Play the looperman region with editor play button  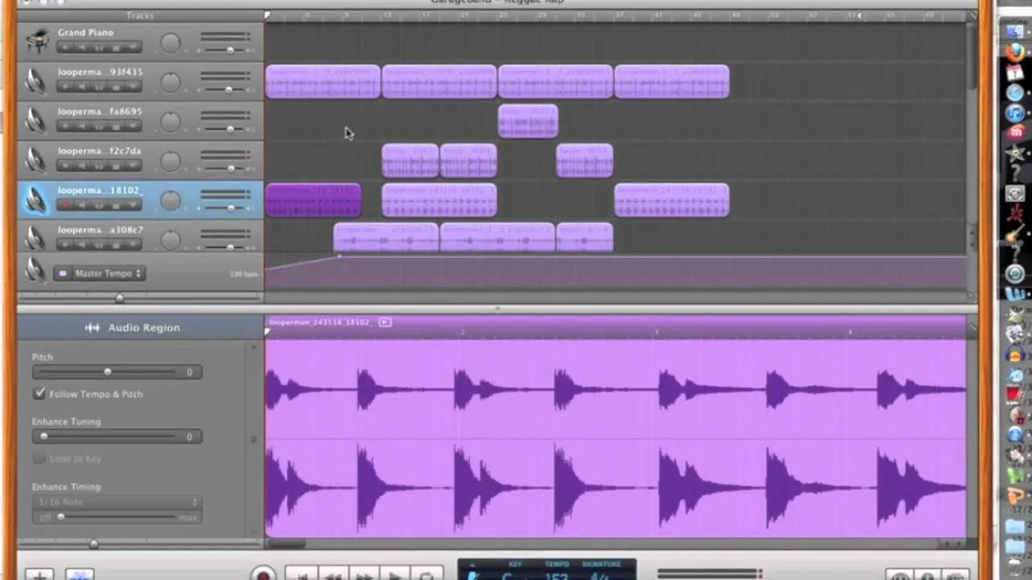(385, 322)
